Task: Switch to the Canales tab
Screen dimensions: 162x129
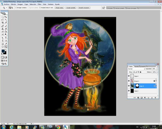Action: pyautogui.click(x=136, y=66)
